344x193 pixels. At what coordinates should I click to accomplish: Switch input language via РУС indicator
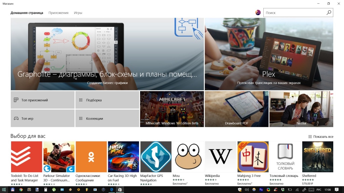pyautogui.click(x=319, y=190)
